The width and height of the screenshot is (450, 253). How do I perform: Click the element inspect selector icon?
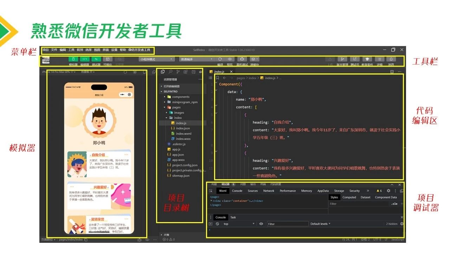coord(211,191)
